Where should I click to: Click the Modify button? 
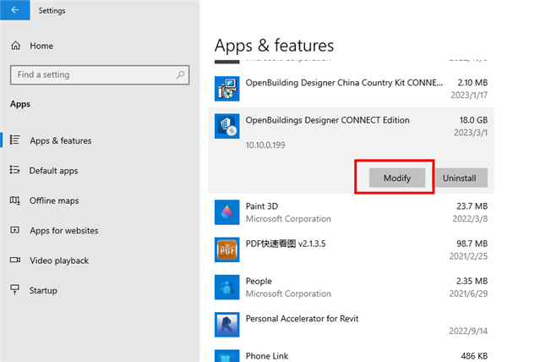coord(396,178)
